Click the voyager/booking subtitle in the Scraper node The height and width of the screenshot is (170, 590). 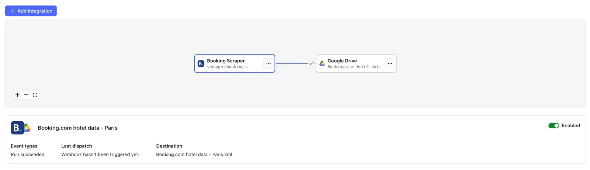228,67
